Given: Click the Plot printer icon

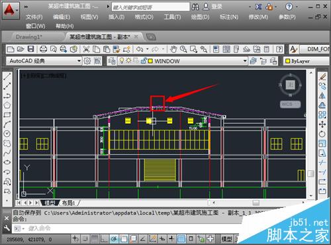Looking at the screenshot, I should coord(43,49).
